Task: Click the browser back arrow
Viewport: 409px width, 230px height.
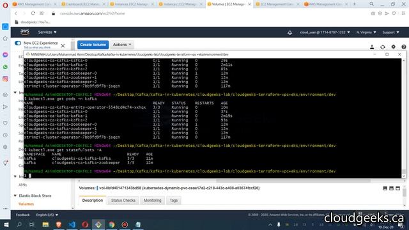Action: [16, 13]
